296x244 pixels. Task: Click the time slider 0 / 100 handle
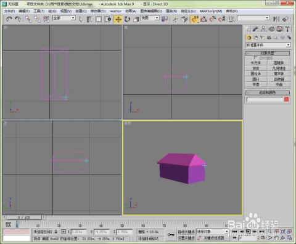click(24, 218)
